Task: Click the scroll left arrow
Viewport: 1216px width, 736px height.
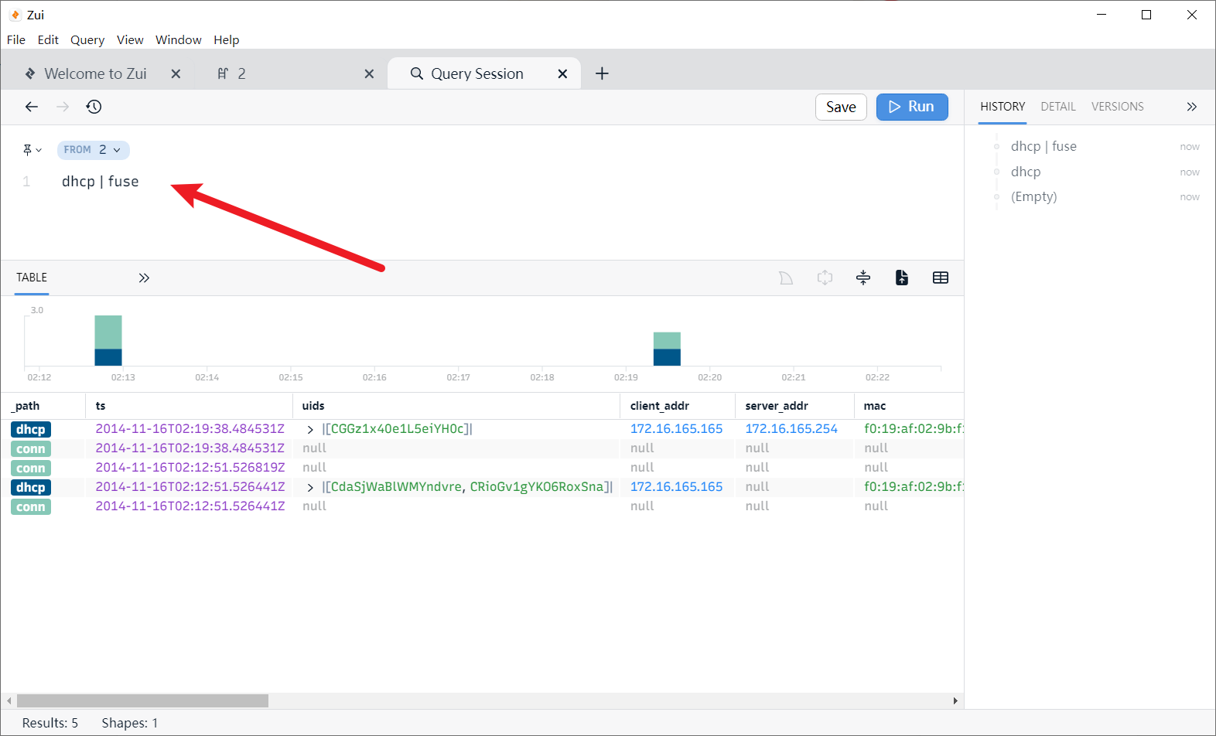Action: [9, 700]
